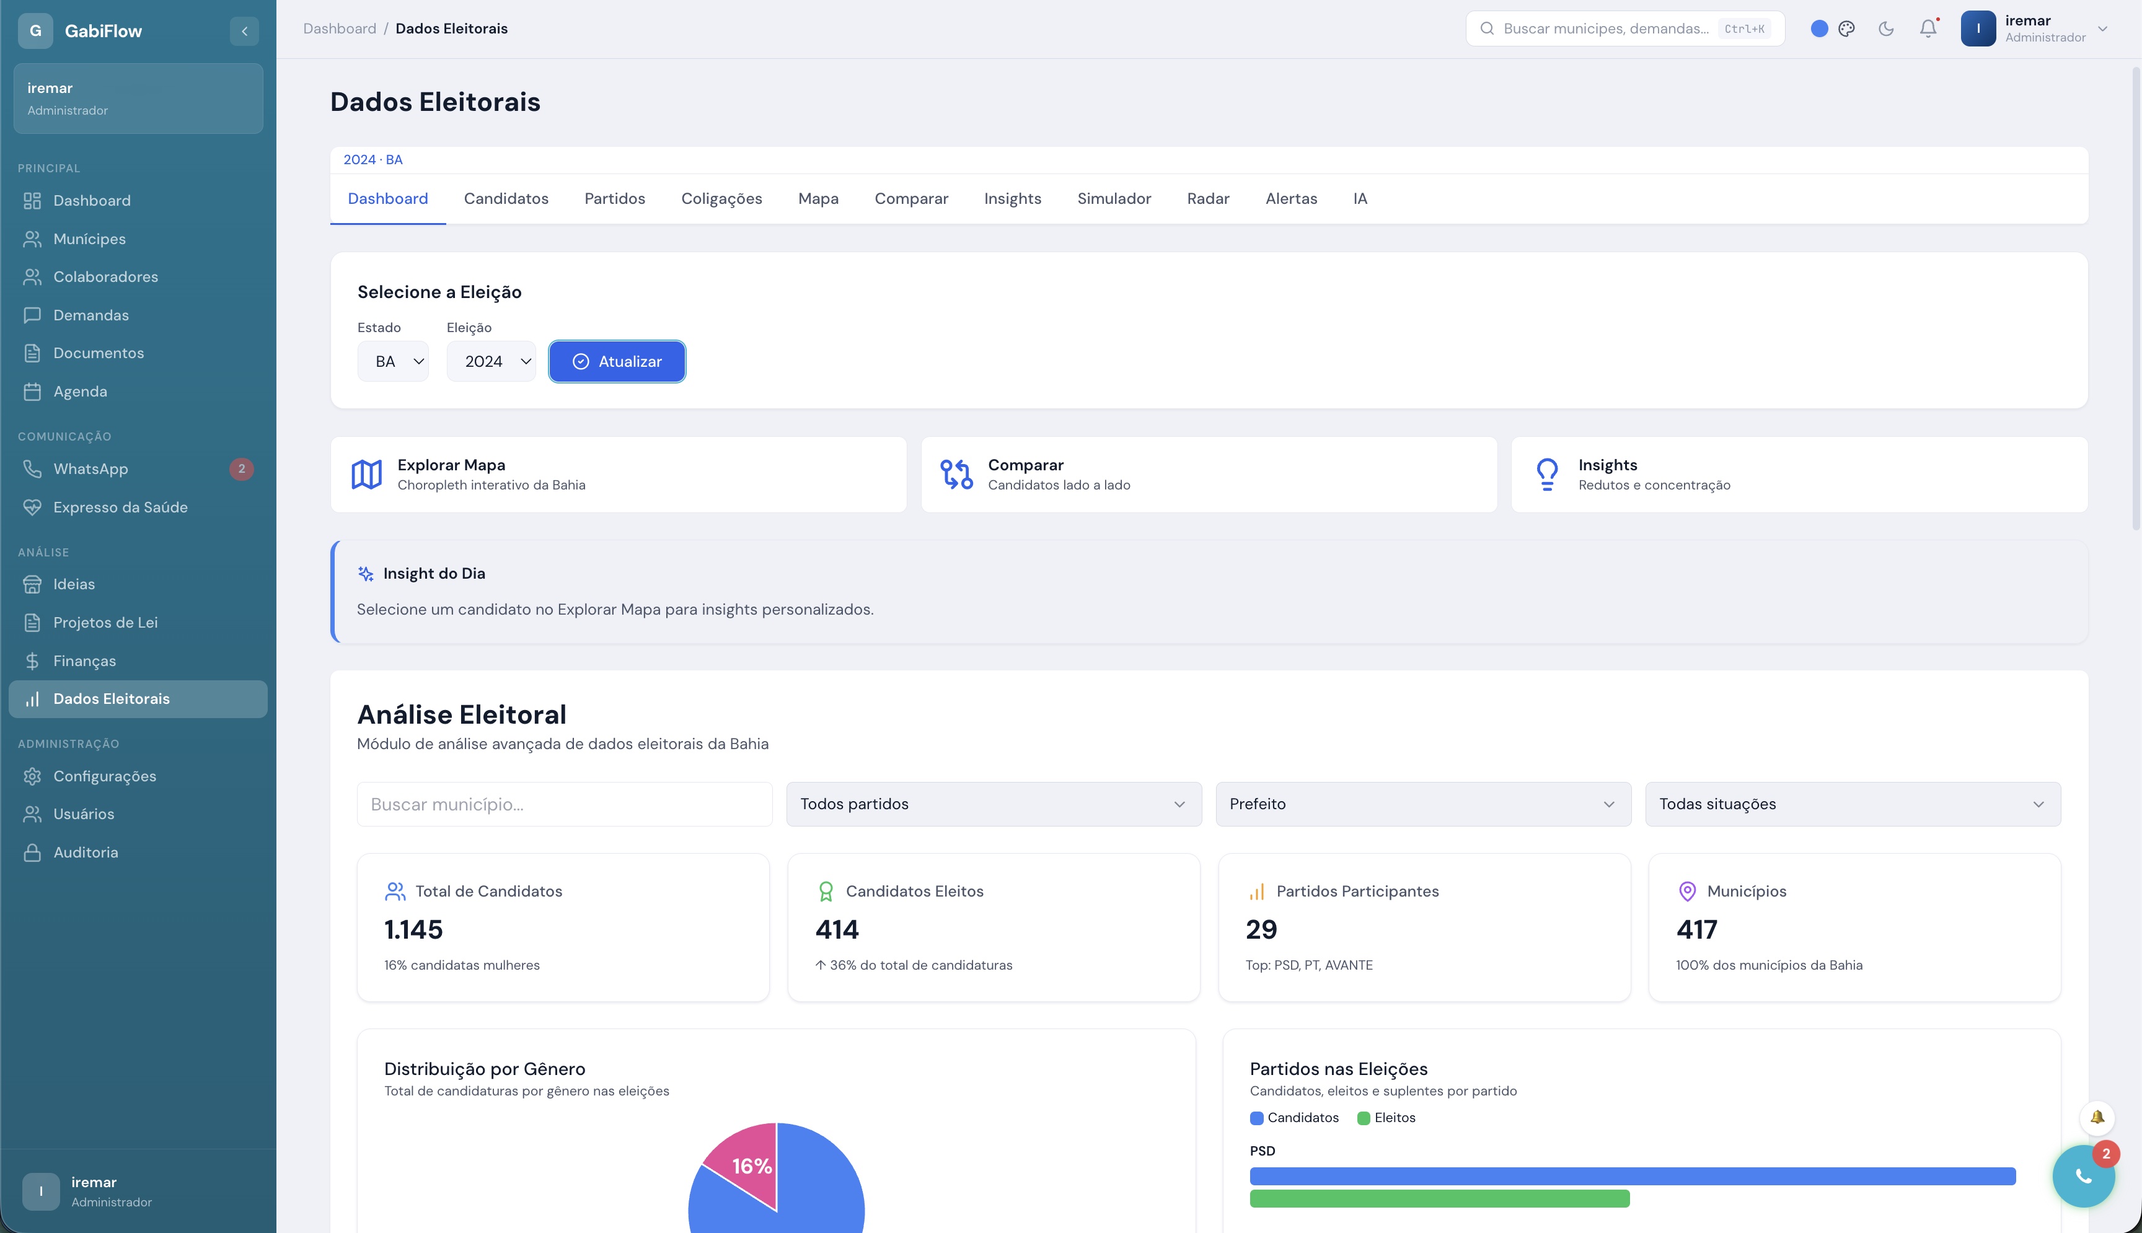
Task: Open the Radar tab
Action: pos(1208,199)
